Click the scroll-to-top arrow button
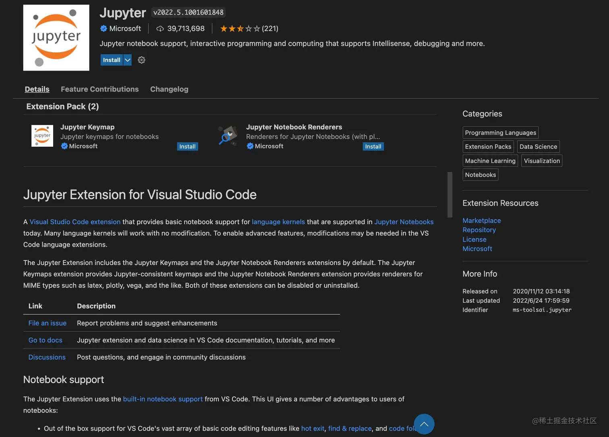 click(x=424, y=424)
